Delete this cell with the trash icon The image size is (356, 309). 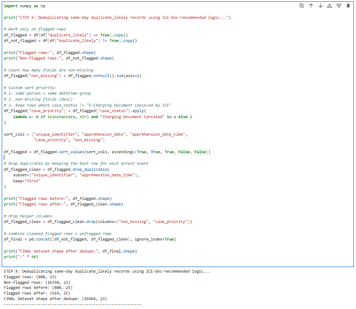348,6
